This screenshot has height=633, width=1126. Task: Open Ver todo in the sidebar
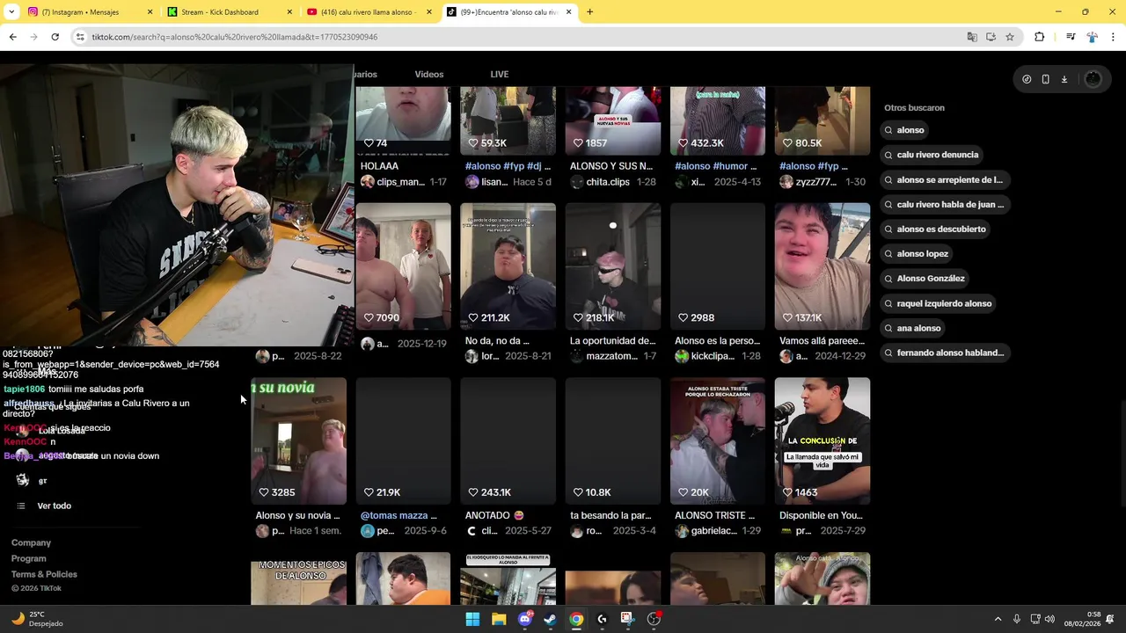coord(54,506)
